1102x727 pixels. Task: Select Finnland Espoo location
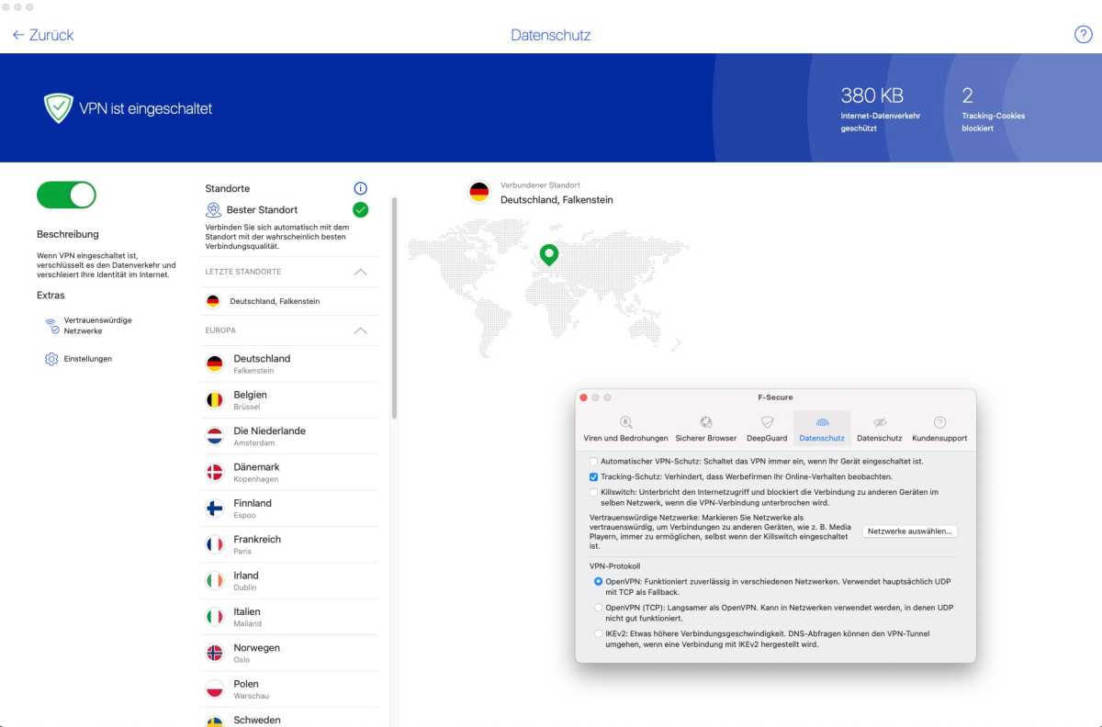(x=289, y=509)
